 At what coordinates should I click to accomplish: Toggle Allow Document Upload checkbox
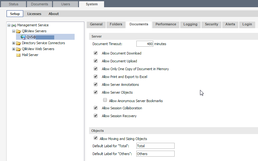point(96,61)
